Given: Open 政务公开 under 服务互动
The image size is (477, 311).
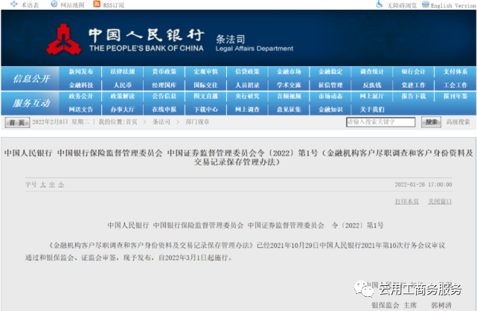Looking at the screenshot, I should tap(81, 97).
